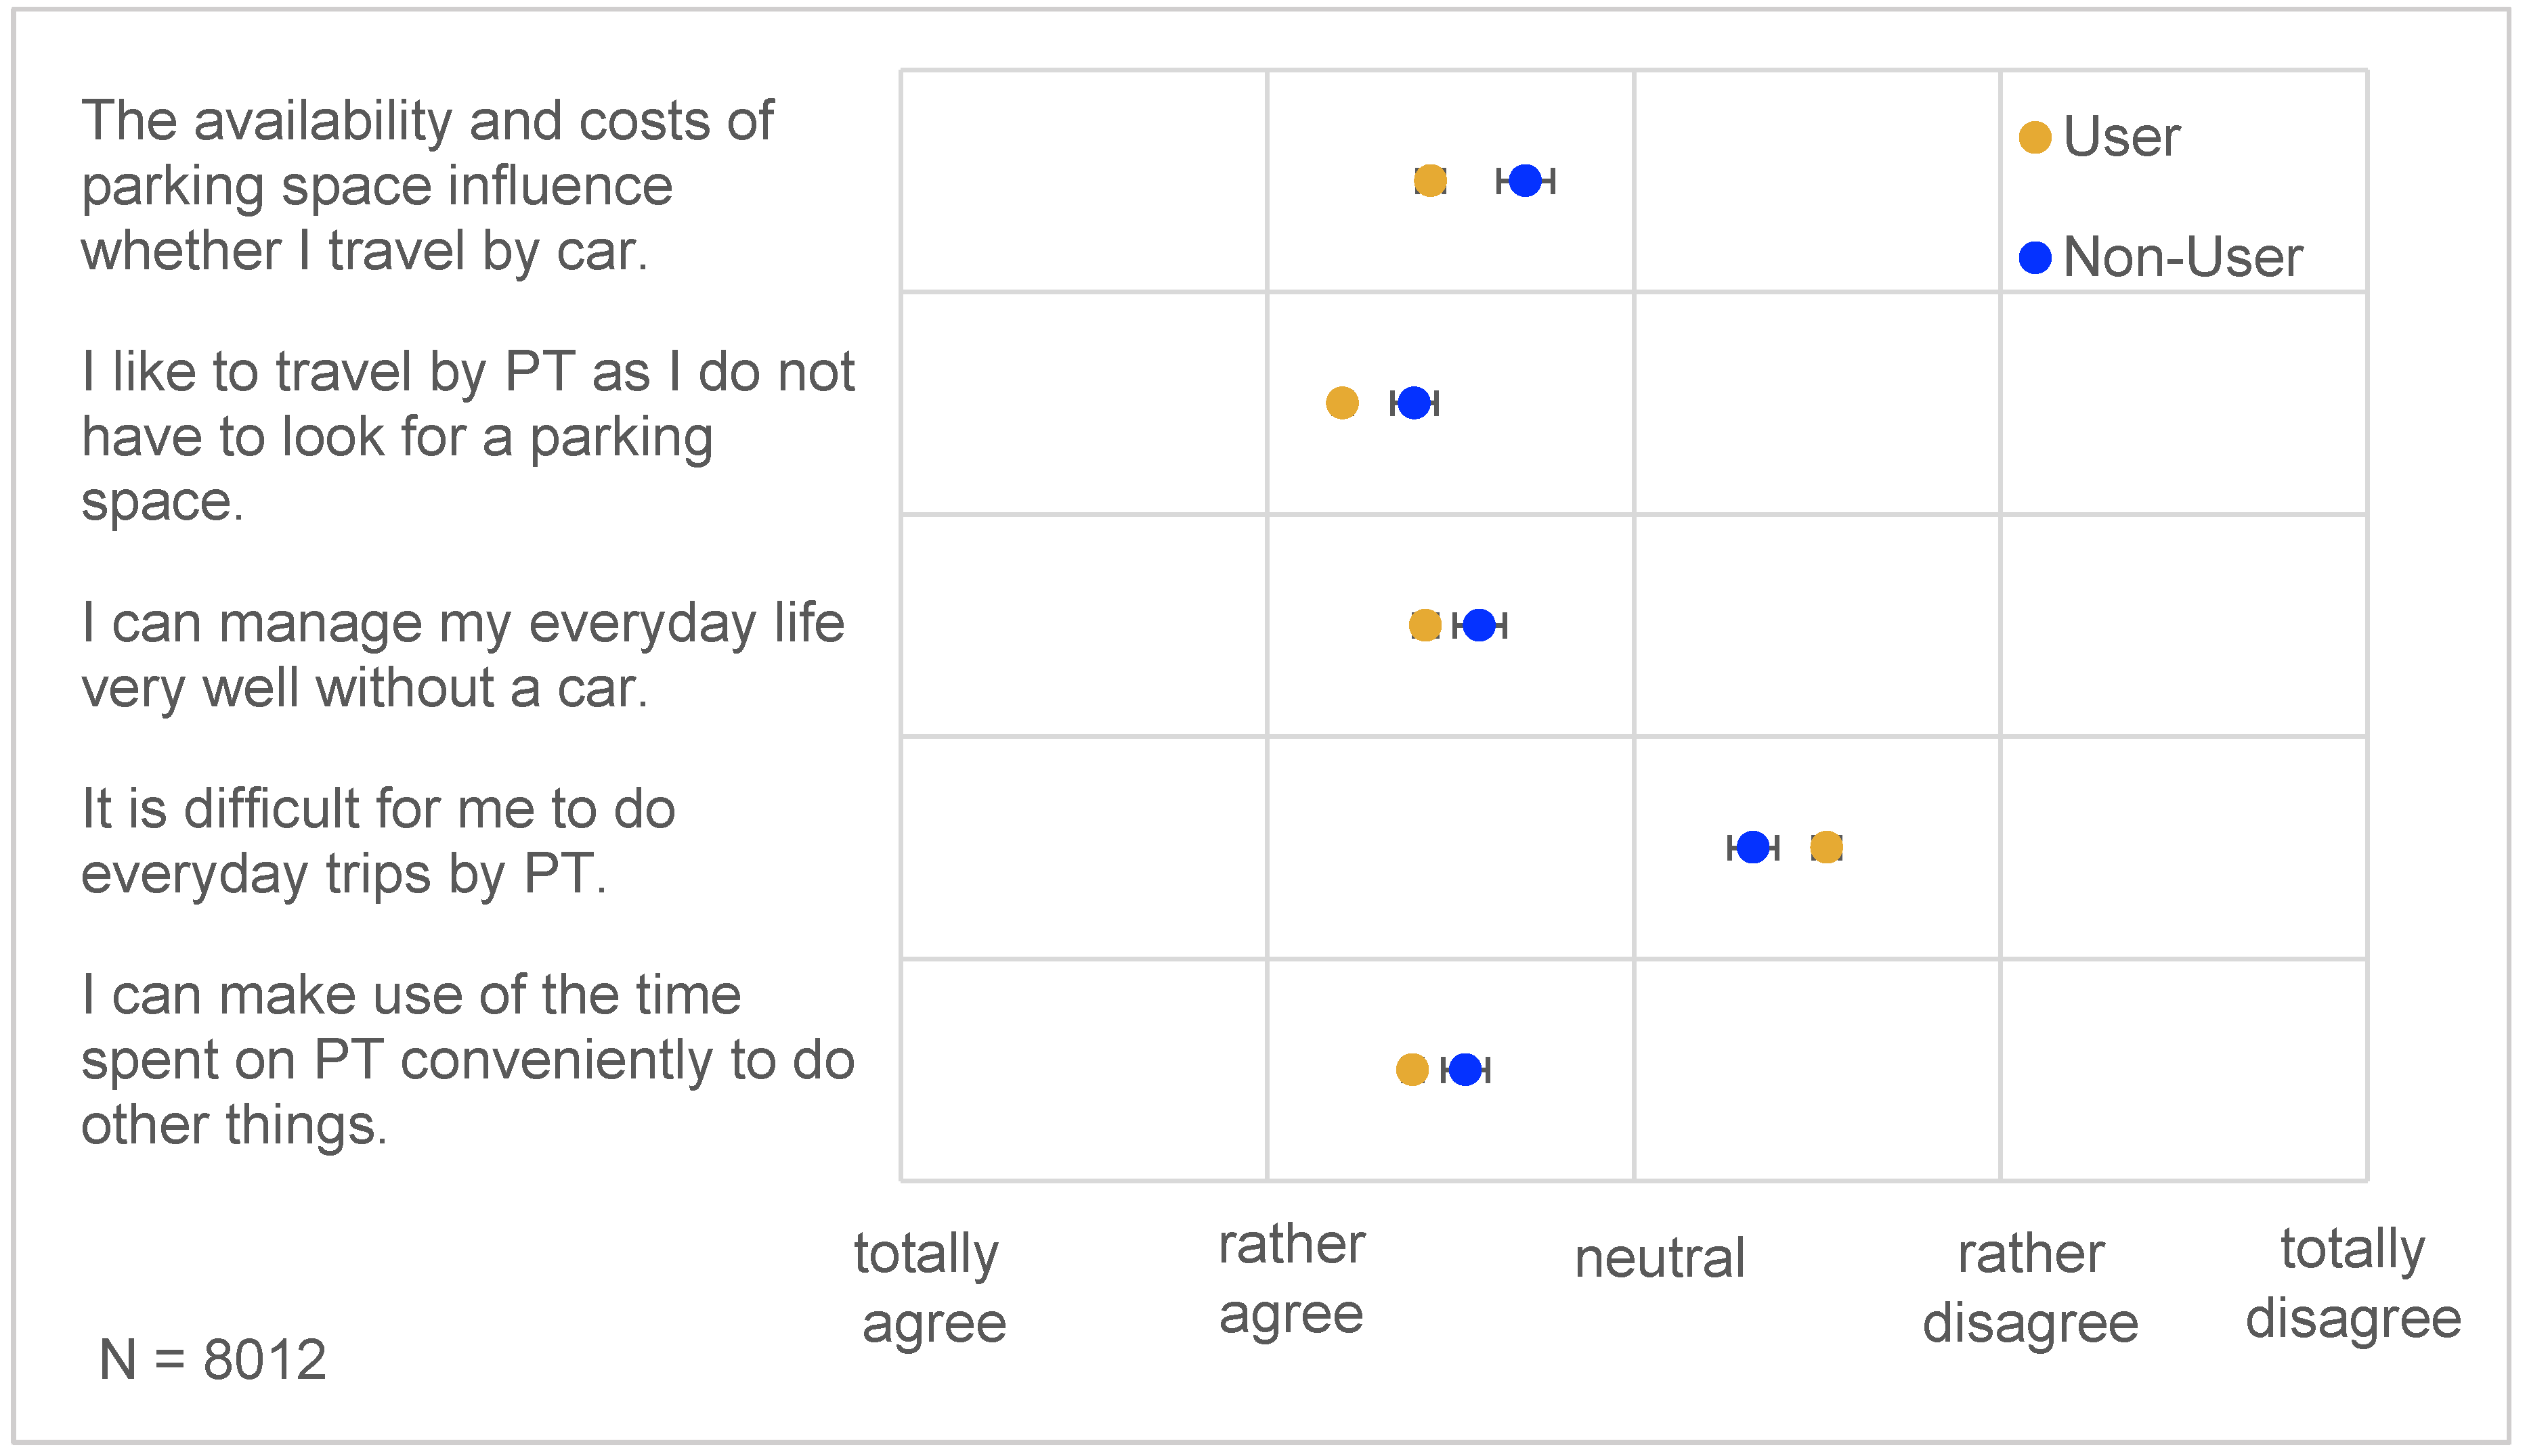2527x1456 pixels.
Task: Click the orange User legend dot
Action: [x=2035, y=137]
